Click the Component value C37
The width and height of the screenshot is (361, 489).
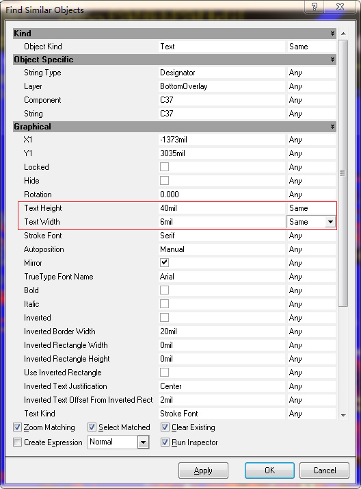tap(222, 100)
